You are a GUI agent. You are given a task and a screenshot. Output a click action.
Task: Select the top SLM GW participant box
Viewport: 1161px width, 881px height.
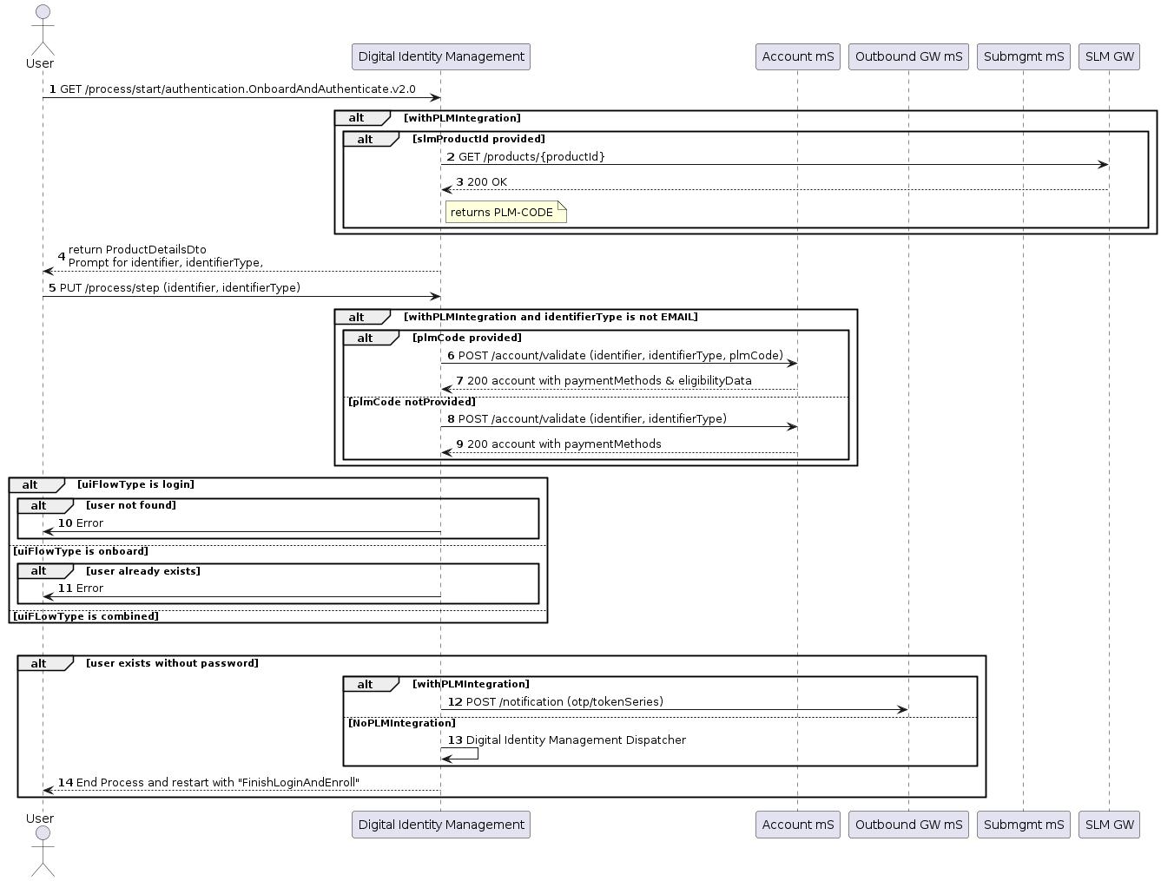(1109, 56)
